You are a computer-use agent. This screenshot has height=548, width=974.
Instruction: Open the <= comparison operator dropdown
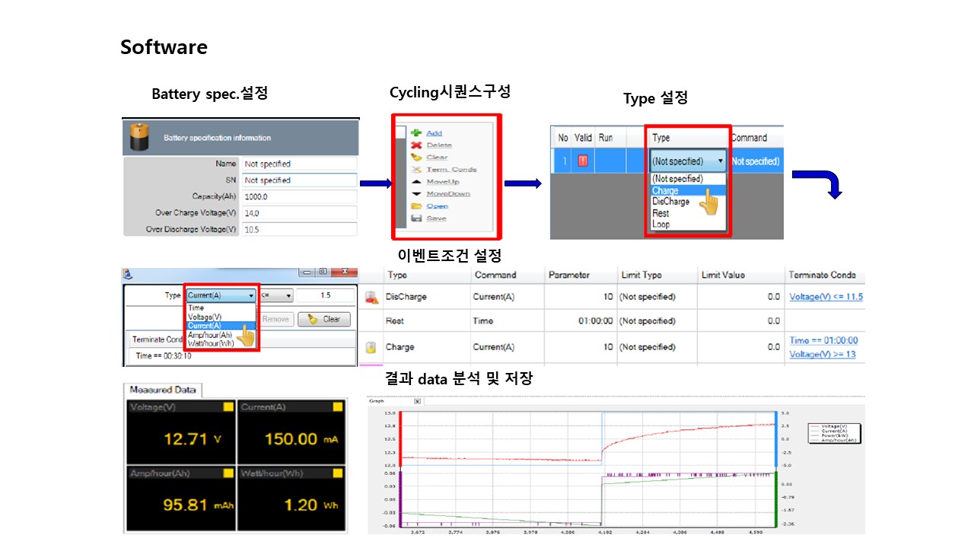pyautogui.click(x=276, y=295)
